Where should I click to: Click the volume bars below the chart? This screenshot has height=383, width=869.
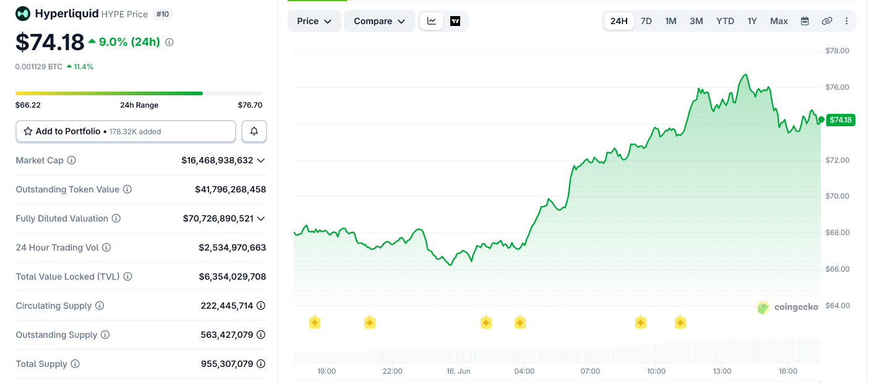coord(557,352)
